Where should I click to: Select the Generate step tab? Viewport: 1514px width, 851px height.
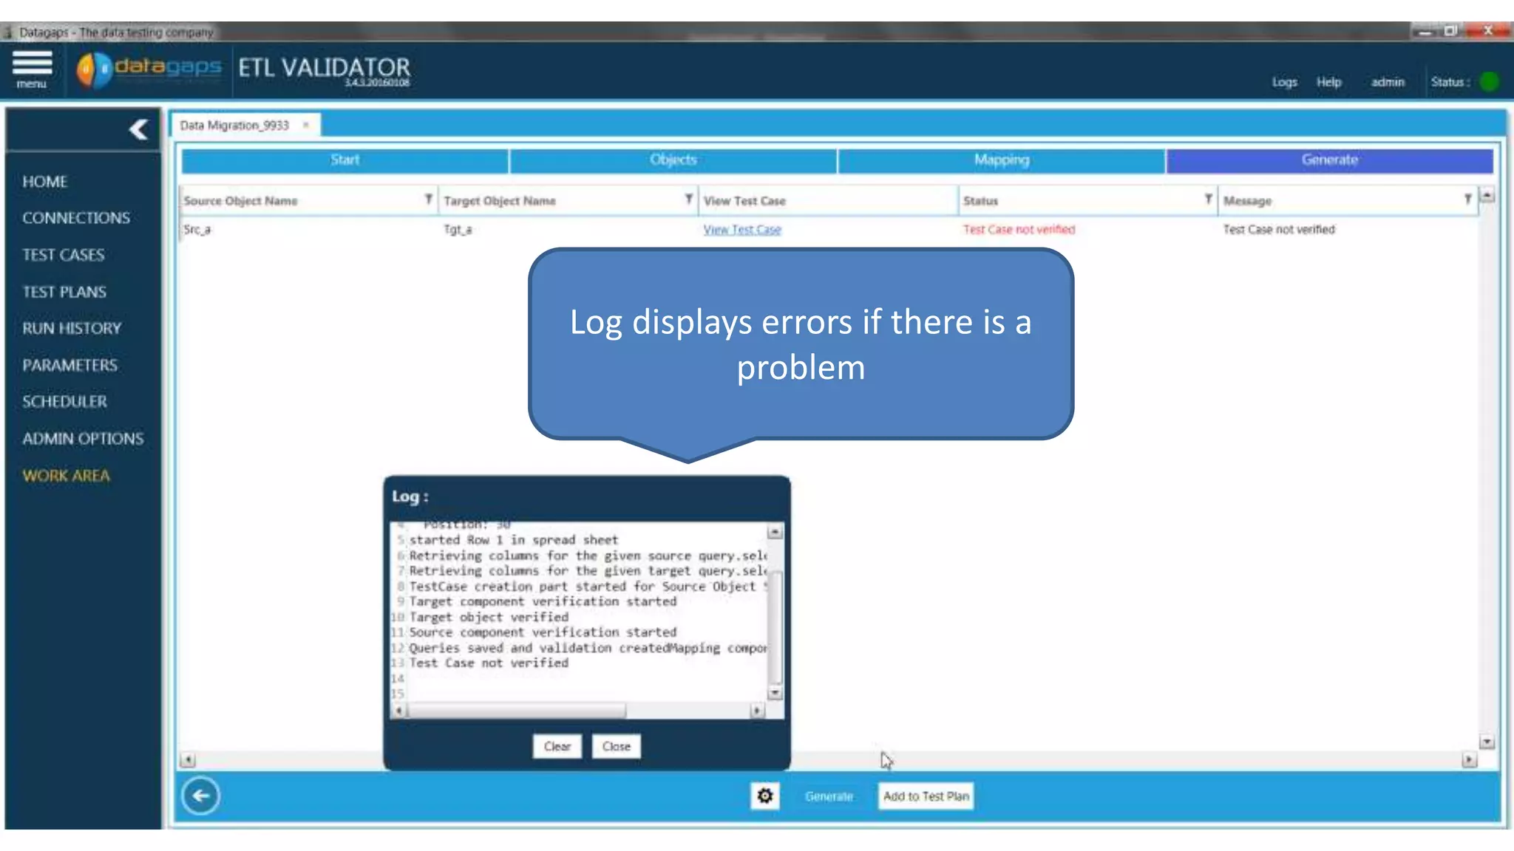point(1329,160)
